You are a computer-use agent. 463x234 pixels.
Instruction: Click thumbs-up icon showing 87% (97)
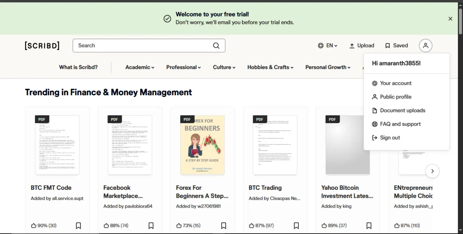tap(252, 226)
